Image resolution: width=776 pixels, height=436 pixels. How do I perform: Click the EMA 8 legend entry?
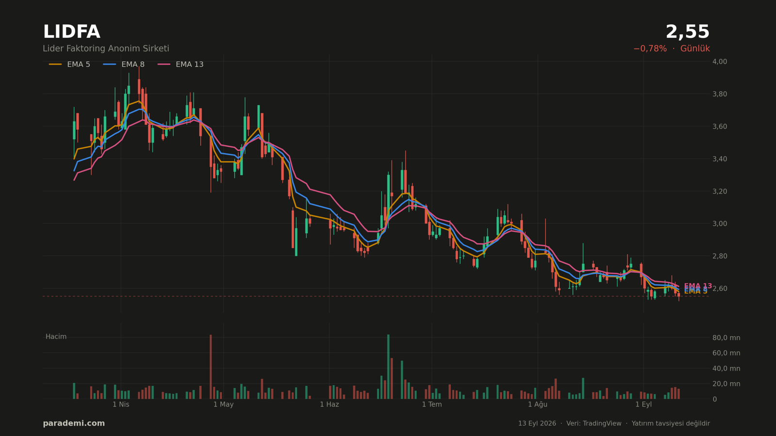(124, 64)
